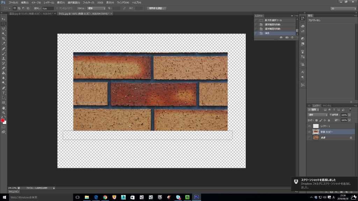Open the layer blend mode dropdown
Image resolution: width=358 pixels, height=201 pixels.
317,115
